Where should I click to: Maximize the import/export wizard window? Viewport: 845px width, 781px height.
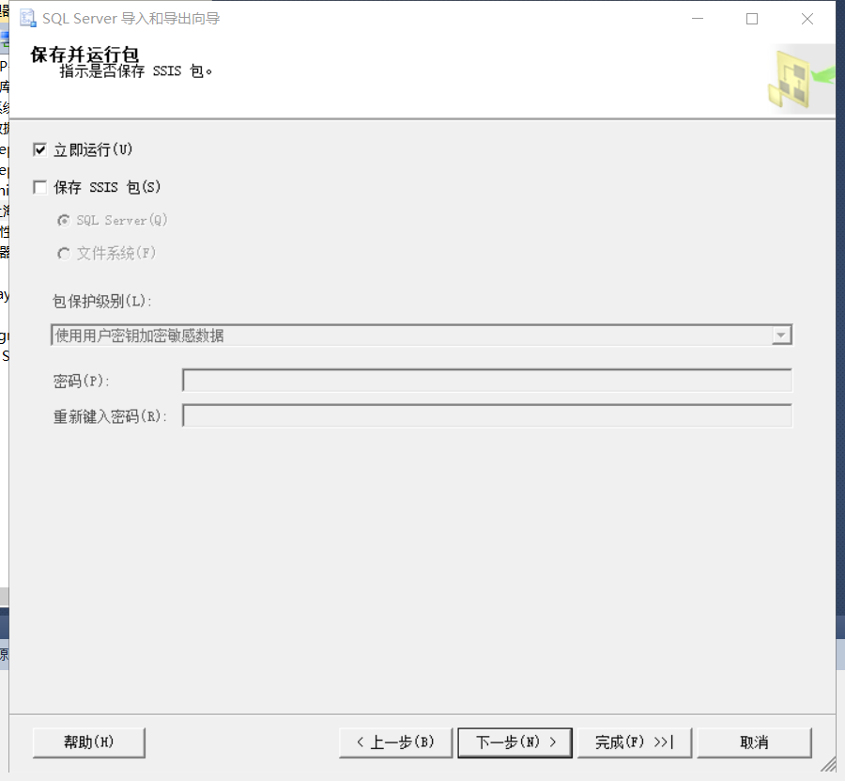pos(752,19)
